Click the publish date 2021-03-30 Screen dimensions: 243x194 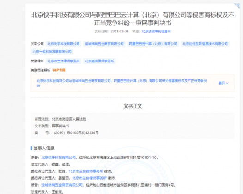click(120, 31)
